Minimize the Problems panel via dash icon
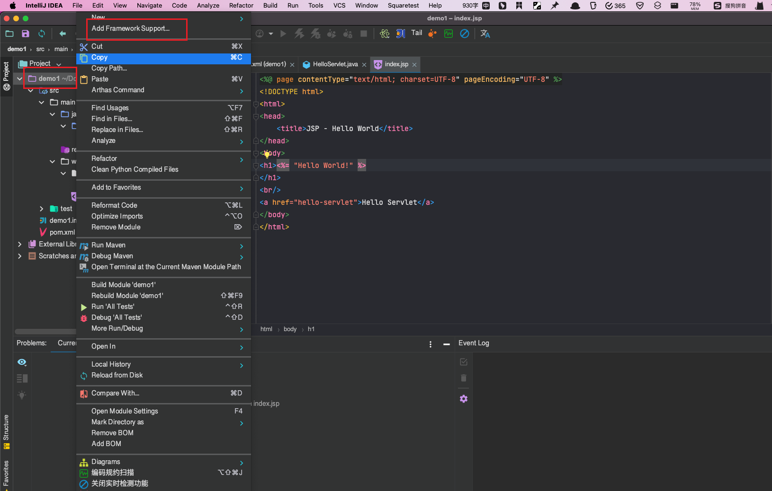This screenshot has width=772, height=491. [446, 344]
